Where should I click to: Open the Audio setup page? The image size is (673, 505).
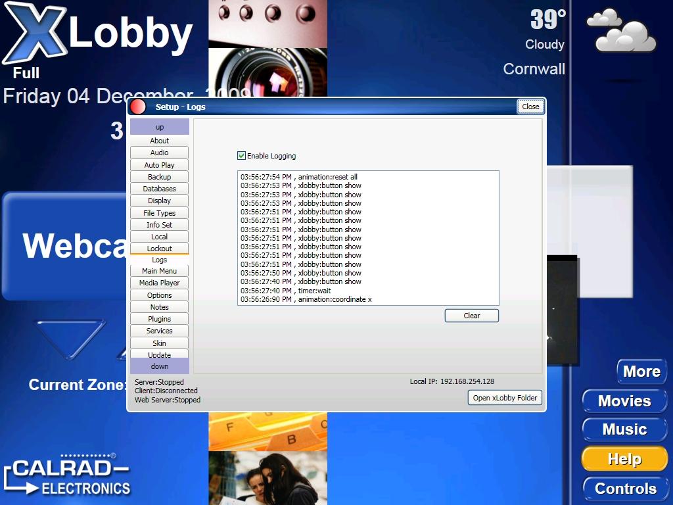pos(159,153)
